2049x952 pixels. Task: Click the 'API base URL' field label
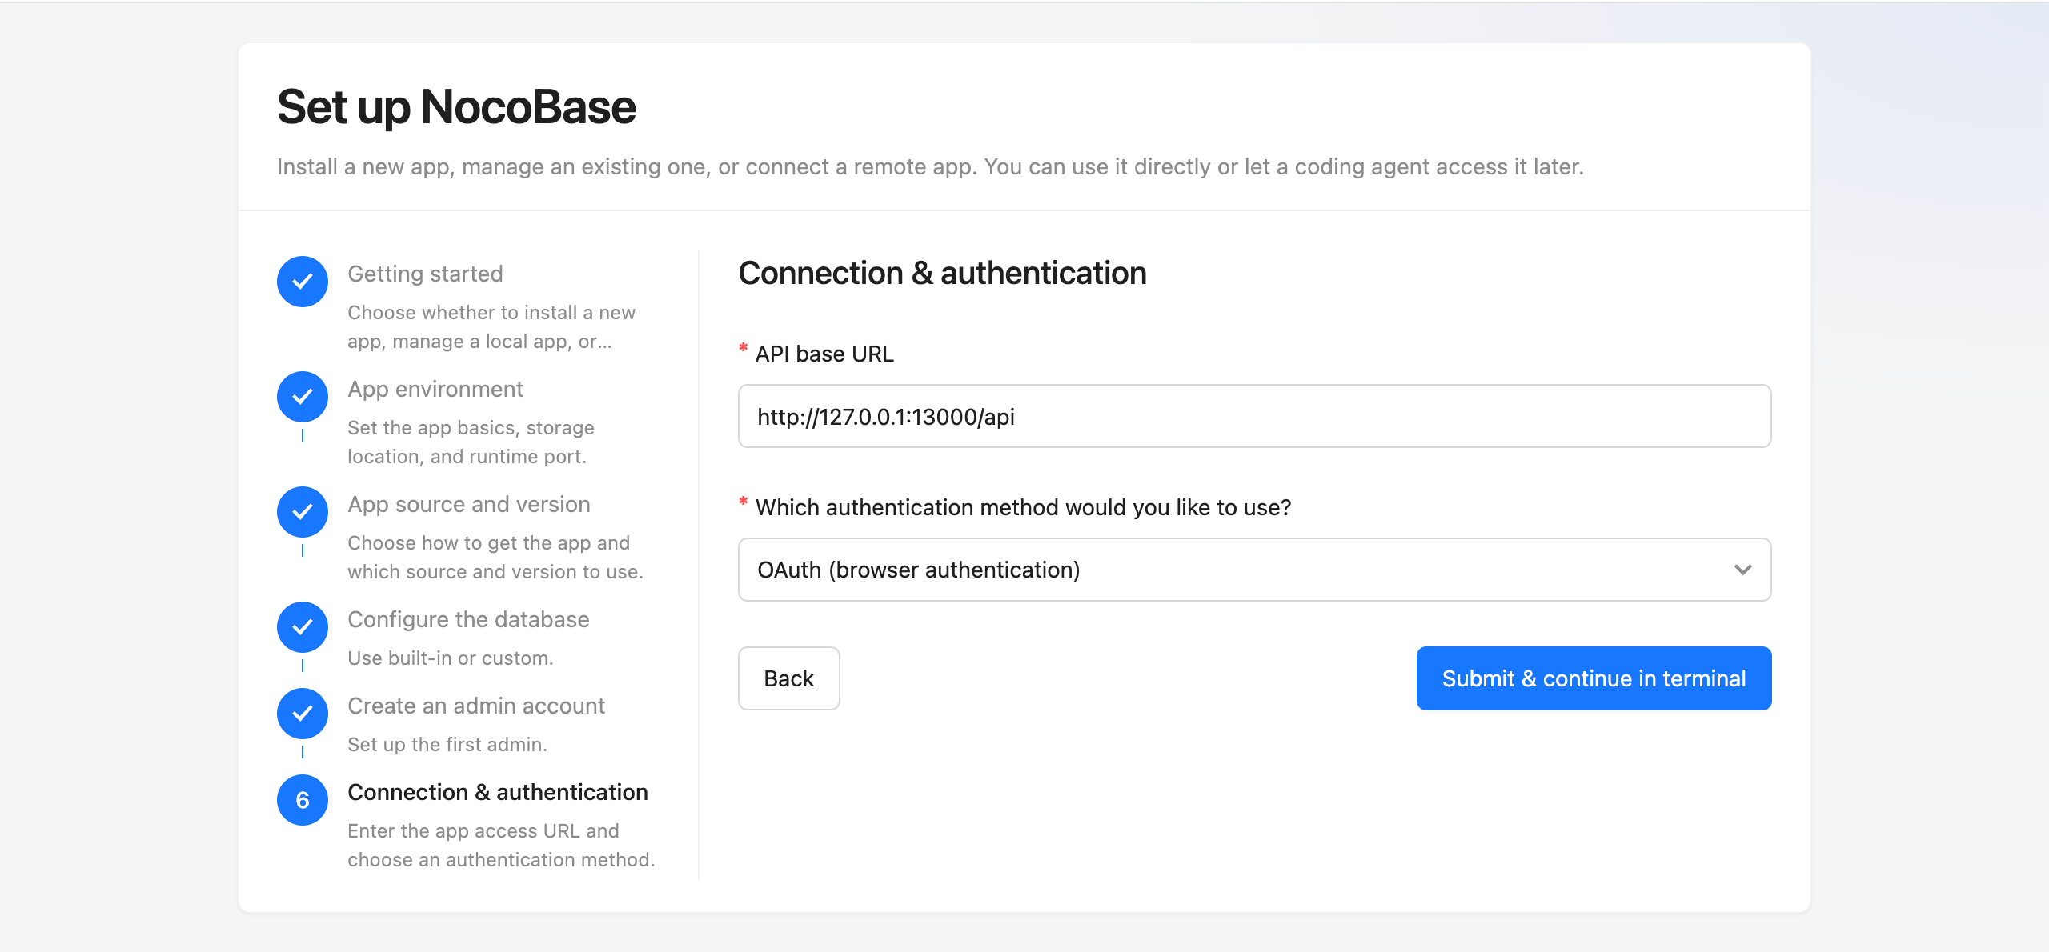[824, 354]
